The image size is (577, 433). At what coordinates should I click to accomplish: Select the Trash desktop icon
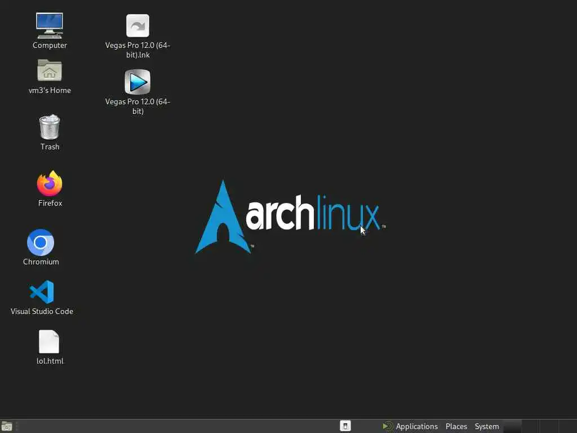click(50, 127)
